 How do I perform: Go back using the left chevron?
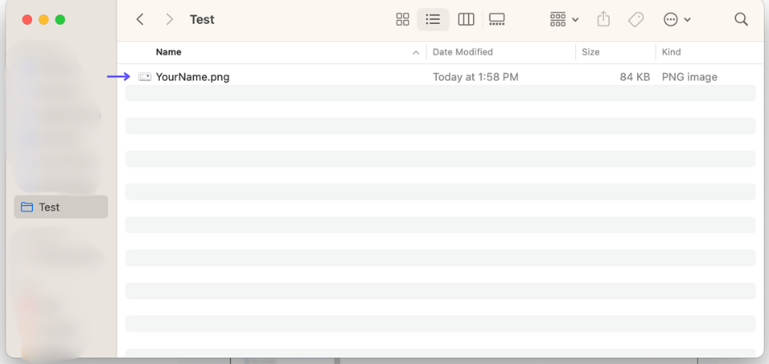pyautogui.click(x=140, y=20)
